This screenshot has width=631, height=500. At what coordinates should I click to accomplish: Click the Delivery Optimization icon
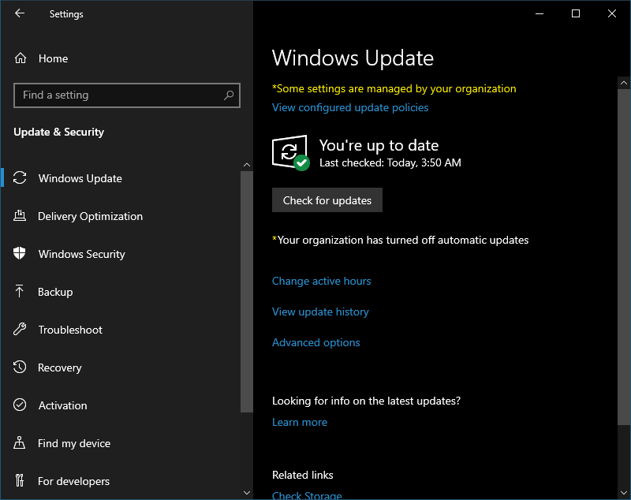tap(20, 216)
